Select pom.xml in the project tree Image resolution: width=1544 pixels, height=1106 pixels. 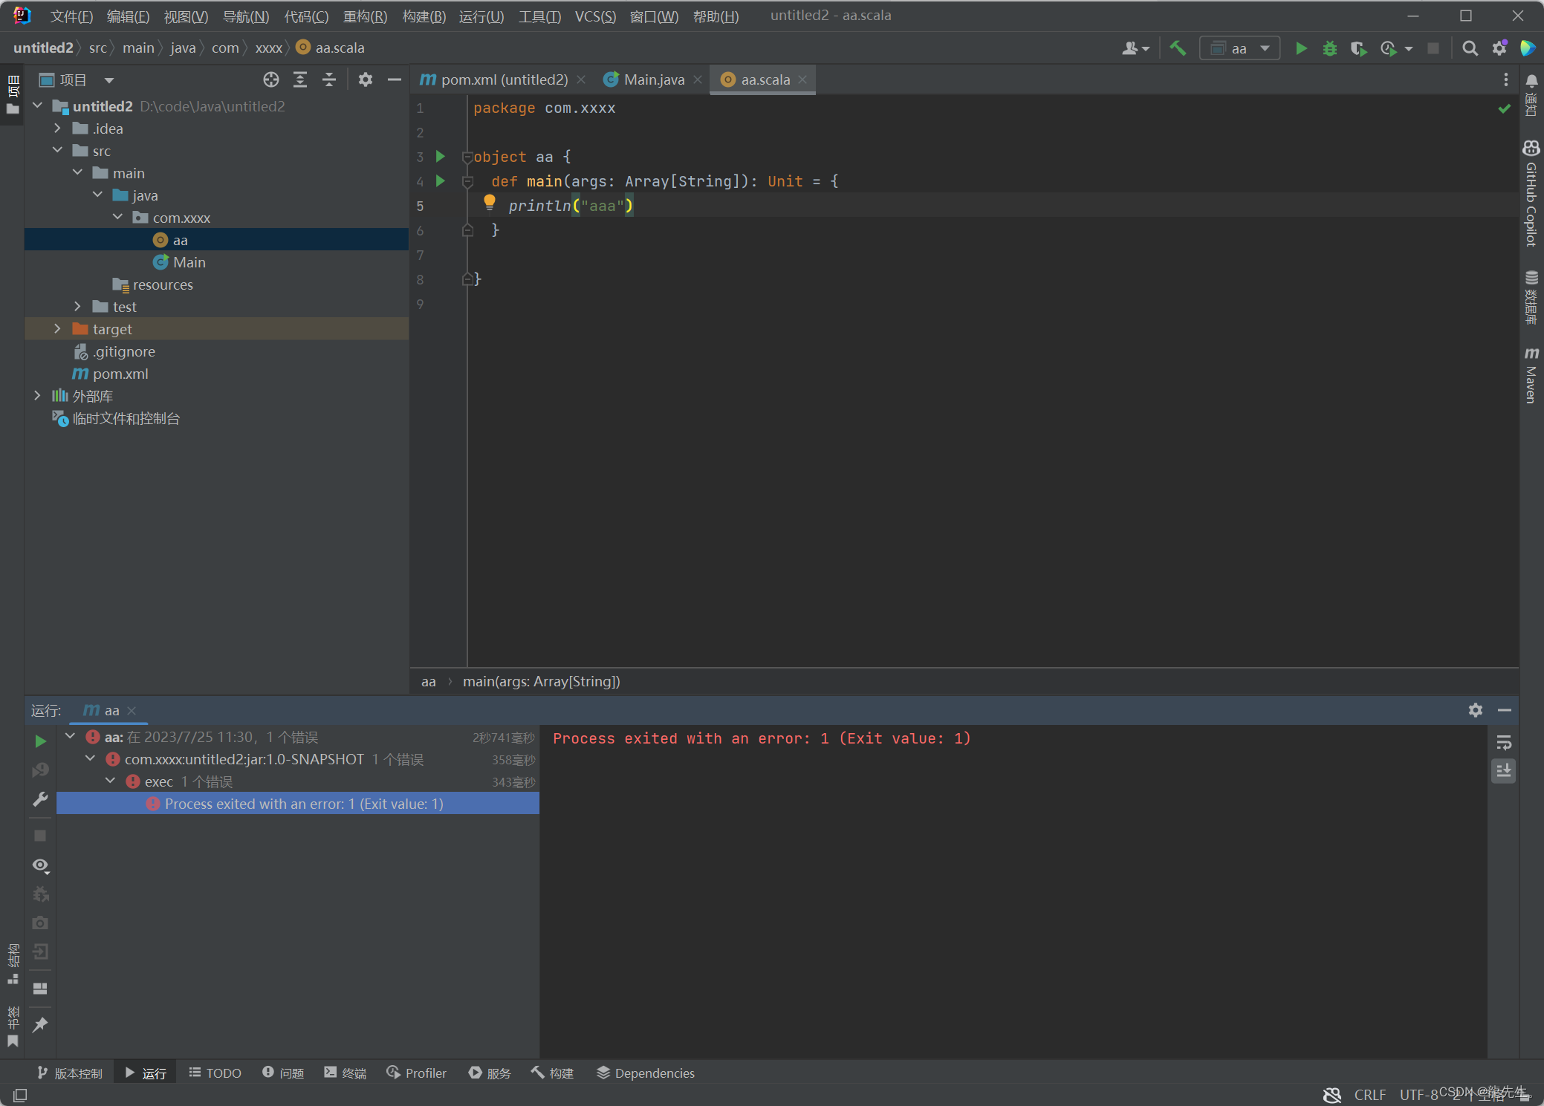pos(120,374)
